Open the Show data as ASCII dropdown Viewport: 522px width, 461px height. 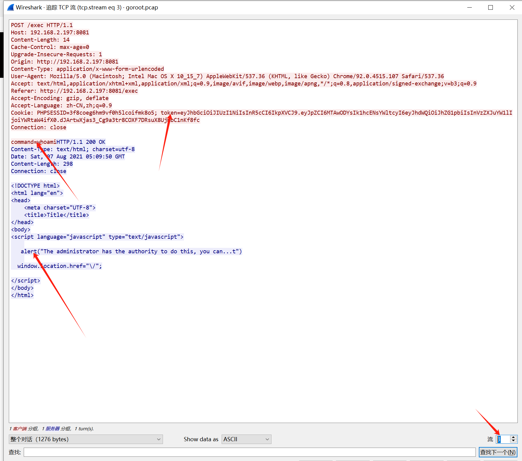(246, 439)
